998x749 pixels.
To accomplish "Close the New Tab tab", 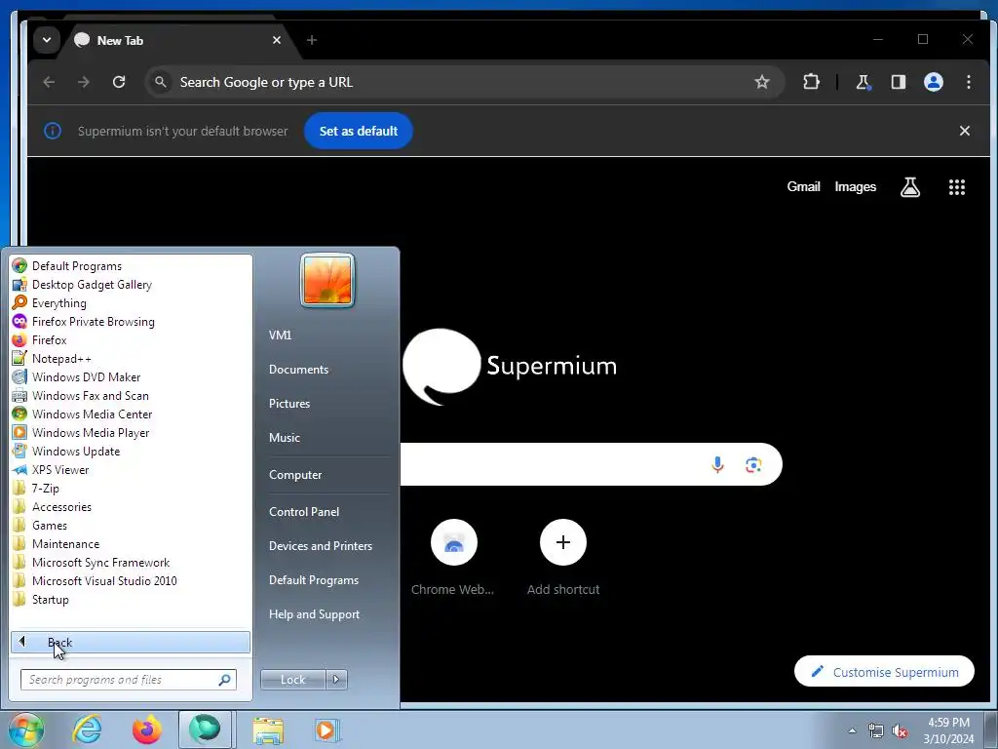I will pyautogui.click(x=277, y=40).
